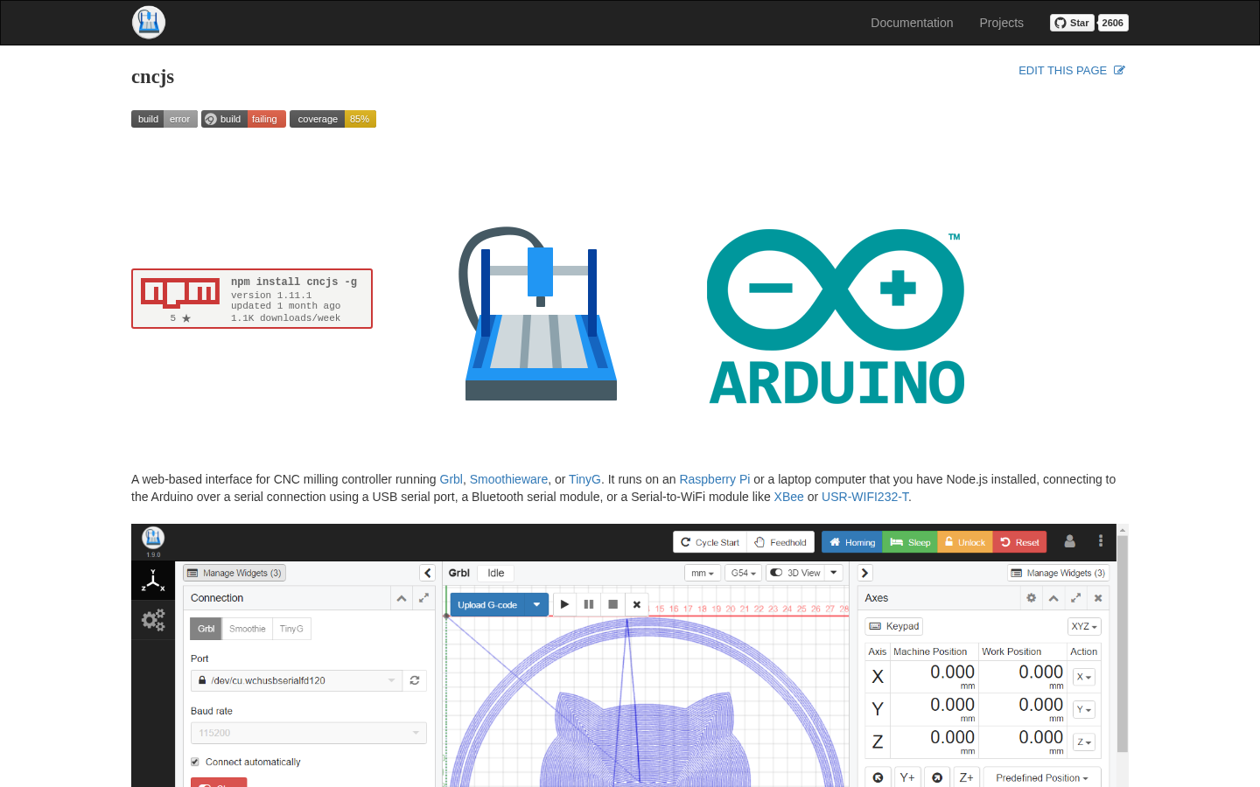Click the red Reset button

pyautogui.click(x=1019, y=542)
